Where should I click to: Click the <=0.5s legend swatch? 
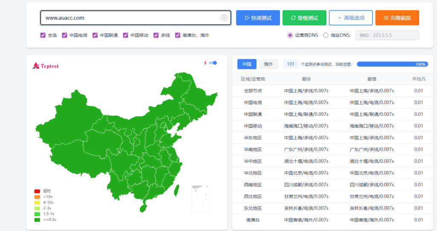37,220
